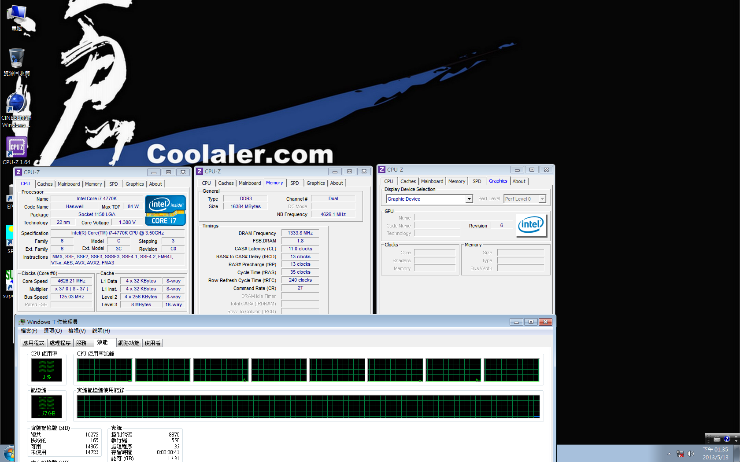The width and height of the screenshot is (740, 462).
Task: Open the Computer desktop icon
Action: [17, 18]
